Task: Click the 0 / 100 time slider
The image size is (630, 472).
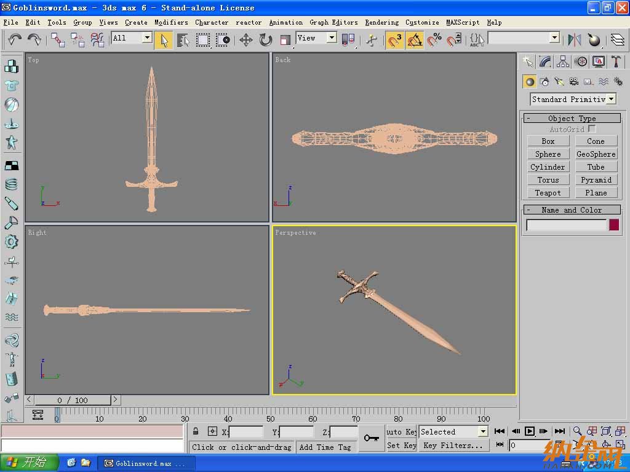Action: coord(73,399)
